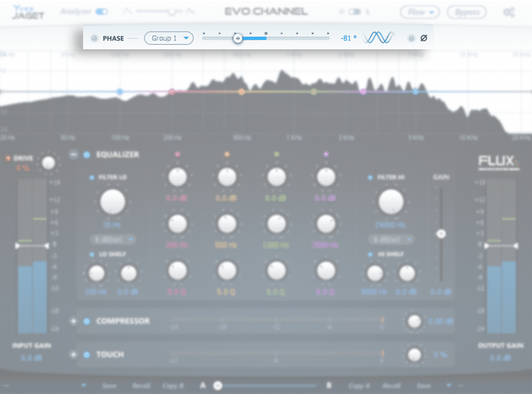Click the green EQ band star icon

(x=276, y=154)
